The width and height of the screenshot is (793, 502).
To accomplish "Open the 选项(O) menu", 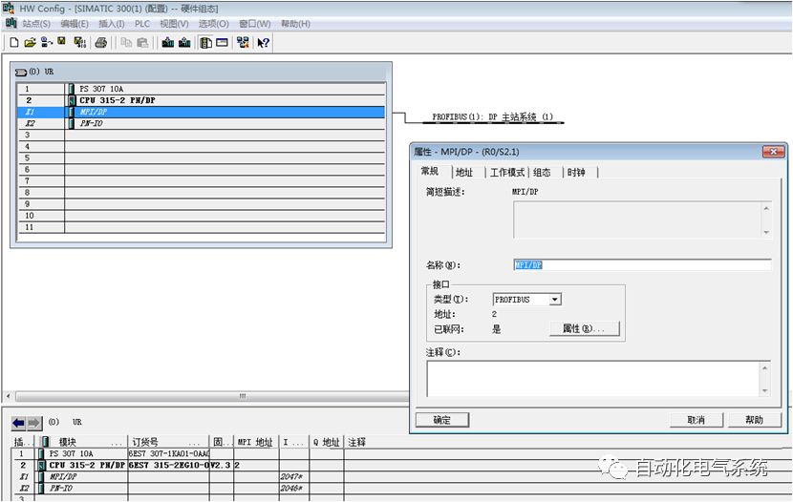I will [x=213, y=24].
